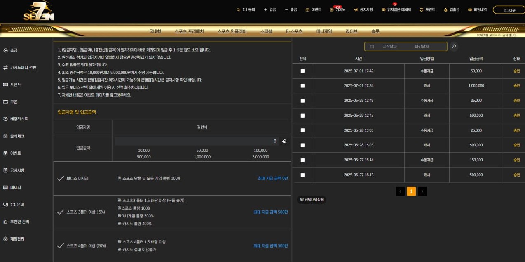The height and width of the screenshot is (262, 525).
Task: Switch to the 미니게임 menu tab
Action: click(324, 31)
